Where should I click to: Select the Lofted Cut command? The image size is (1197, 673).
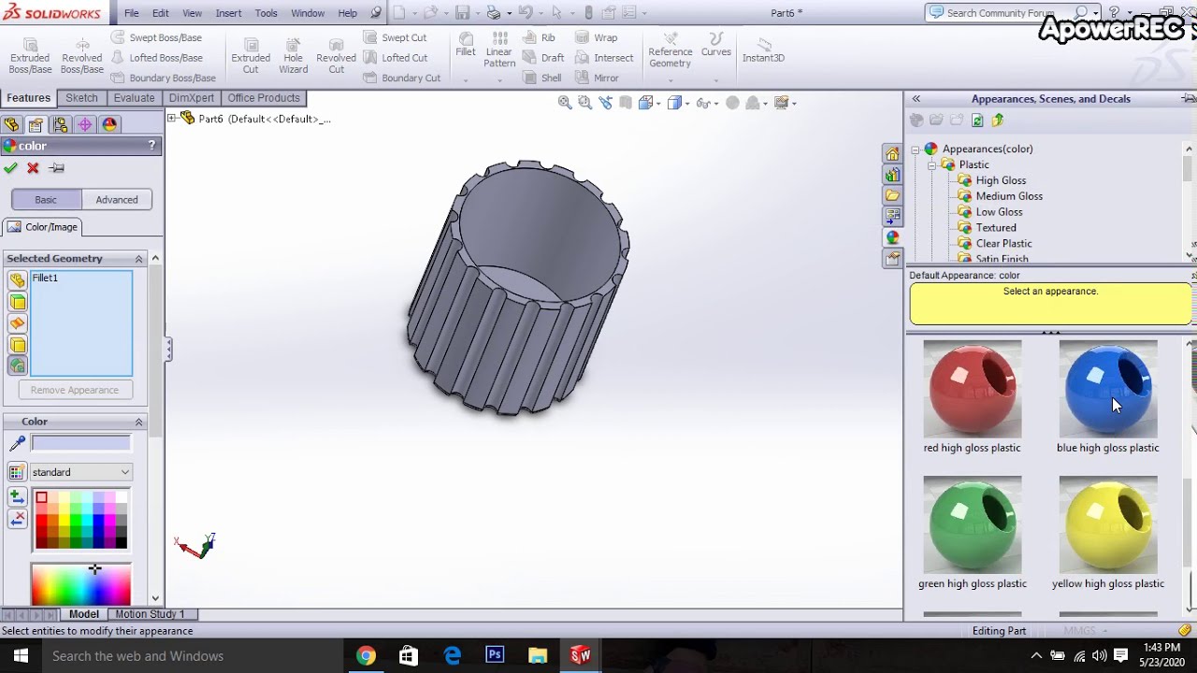point(396,58)
